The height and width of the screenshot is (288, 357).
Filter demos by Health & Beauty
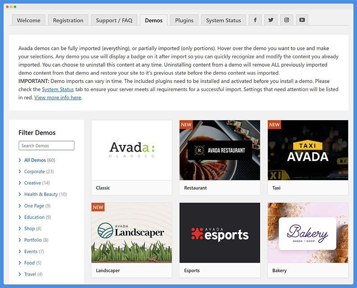pyautogui.click(x=46, y=194)
